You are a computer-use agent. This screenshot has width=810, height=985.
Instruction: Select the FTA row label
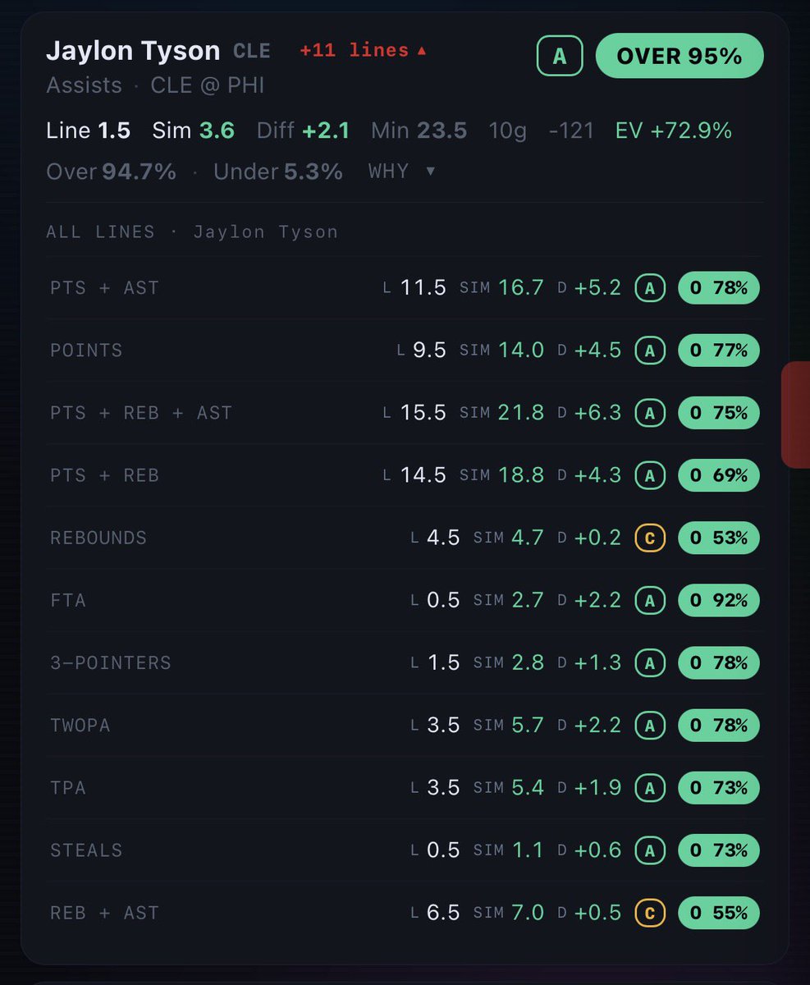[x=68, y=601]
